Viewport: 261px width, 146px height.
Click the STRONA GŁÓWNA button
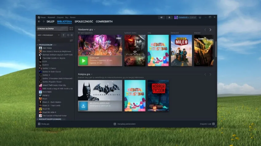click(53, 29)
